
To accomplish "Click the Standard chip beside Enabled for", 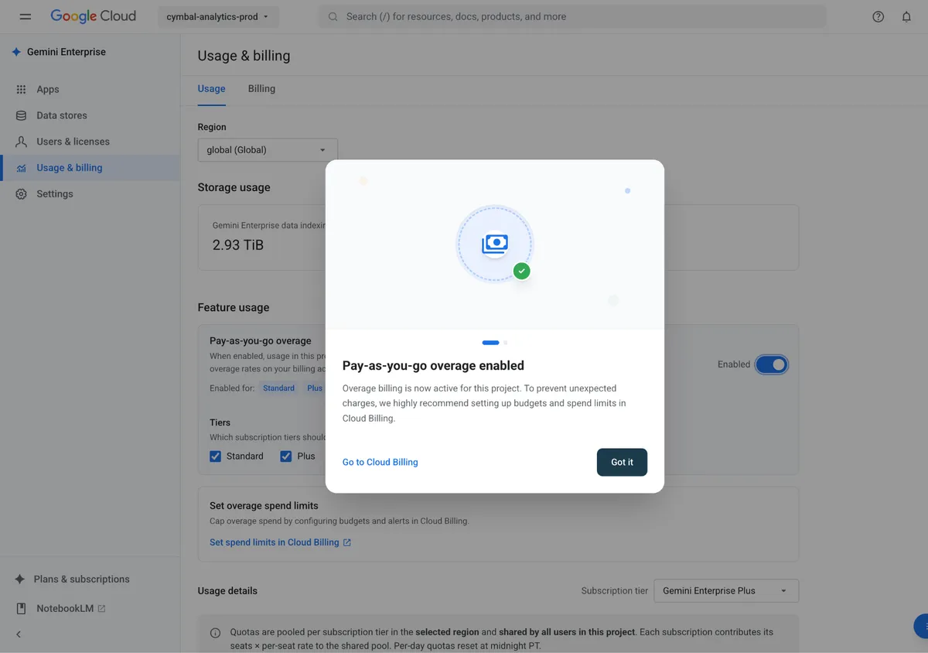I will point(278,388).
